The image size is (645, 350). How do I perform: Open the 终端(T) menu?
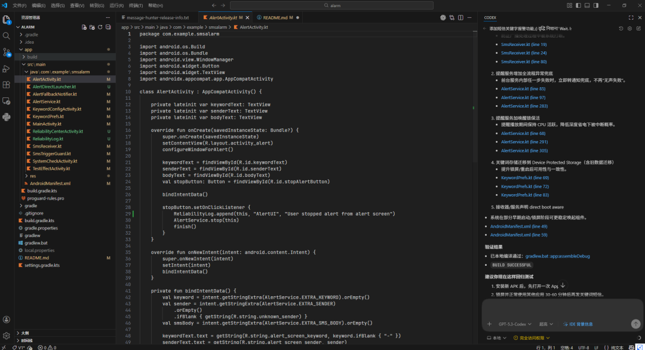[136, 5]
